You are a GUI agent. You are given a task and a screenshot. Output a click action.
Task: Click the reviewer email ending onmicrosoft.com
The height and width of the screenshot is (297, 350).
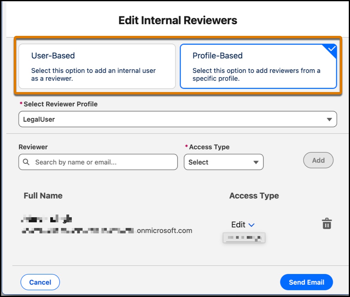click(x=107, y=230)
